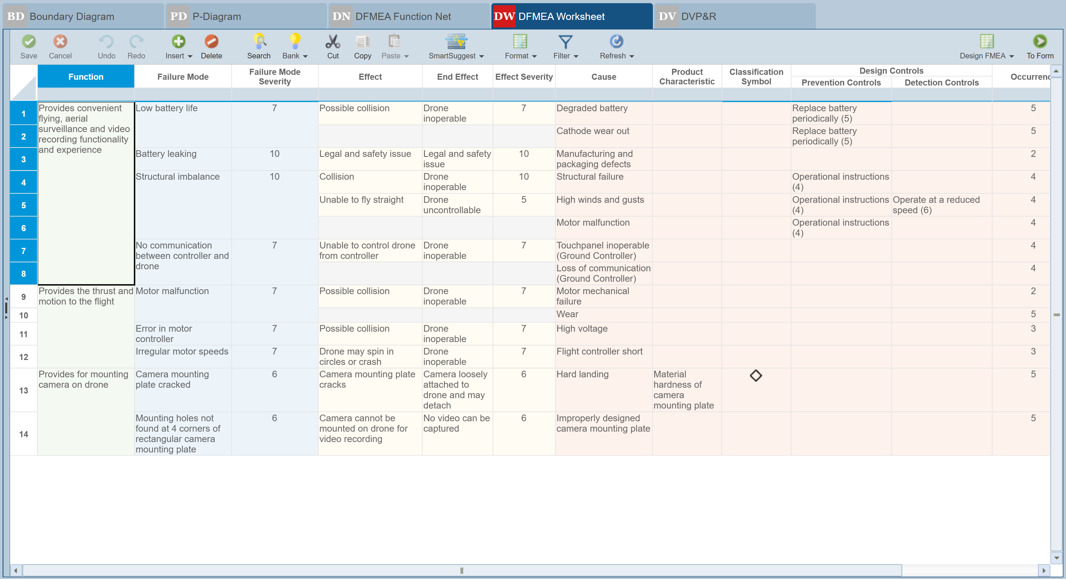
Task: Click the horizontal scrollbar thumb
Action: [462, 570]
